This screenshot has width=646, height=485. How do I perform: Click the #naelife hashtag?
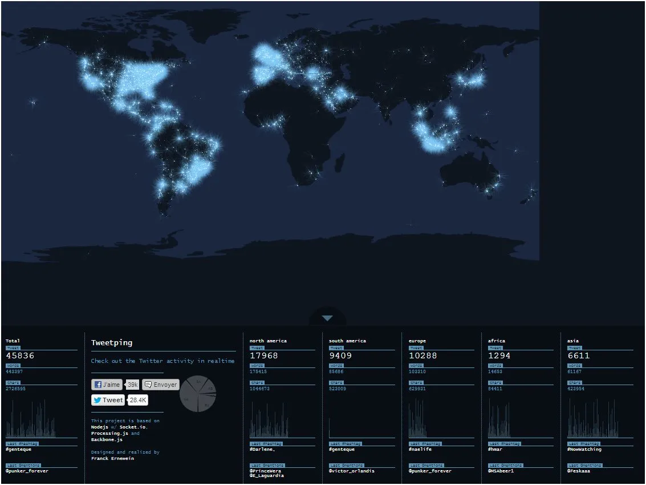point(420,450)
